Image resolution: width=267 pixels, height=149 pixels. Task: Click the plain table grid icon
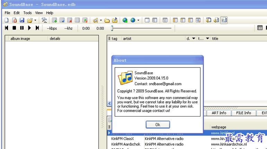click(77, 20)
